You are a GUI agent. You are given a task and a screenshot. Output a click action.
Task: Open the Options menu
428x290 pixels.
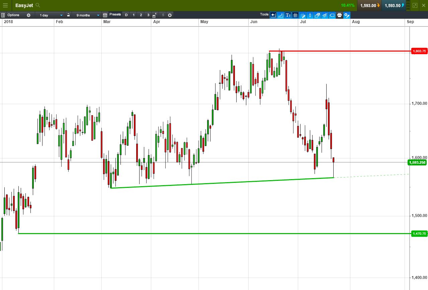[x=13, y=15]
